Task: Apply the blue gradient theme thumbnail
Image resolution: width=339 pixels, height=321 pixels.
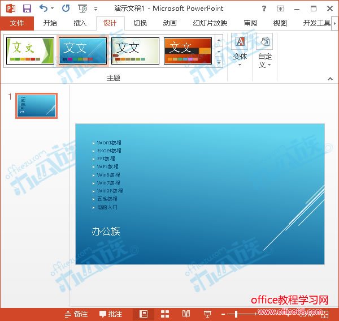Action: [83, 51]
